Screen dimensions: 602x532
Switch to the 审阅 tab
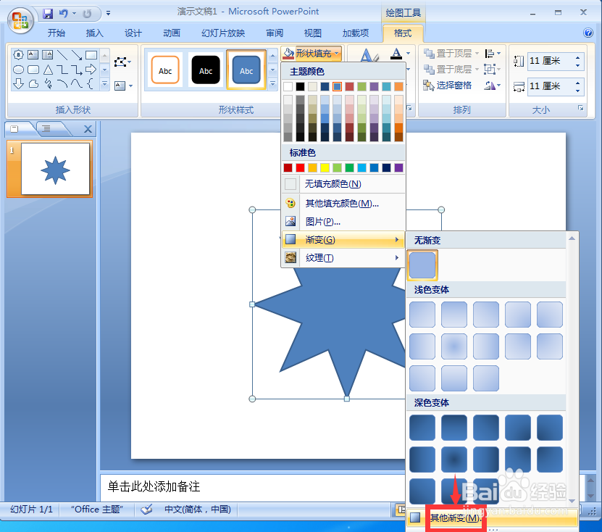pos(275,33)
